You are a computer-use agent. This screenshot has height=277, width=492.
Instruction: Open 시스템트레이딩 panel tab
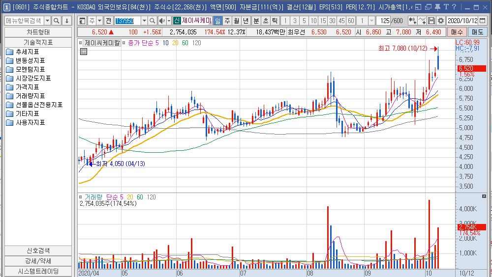38,272
